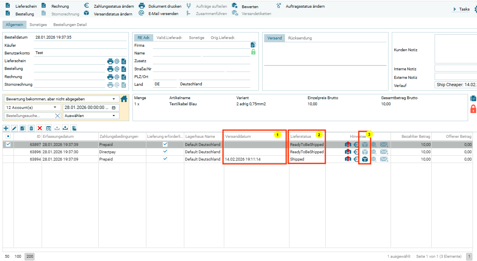
Task: Click the pencil edit icon above the grid
Action: coord(14,128)
